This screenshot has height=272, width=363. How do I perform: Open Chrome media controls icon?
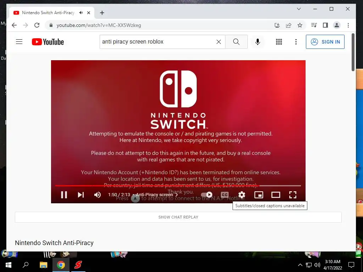314,25
